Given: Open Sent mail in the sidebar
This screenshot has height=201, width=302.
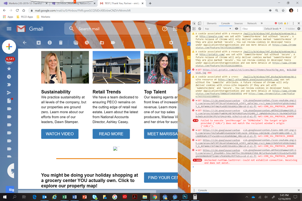Looking at the screenshot, I should tap(9, 93).
